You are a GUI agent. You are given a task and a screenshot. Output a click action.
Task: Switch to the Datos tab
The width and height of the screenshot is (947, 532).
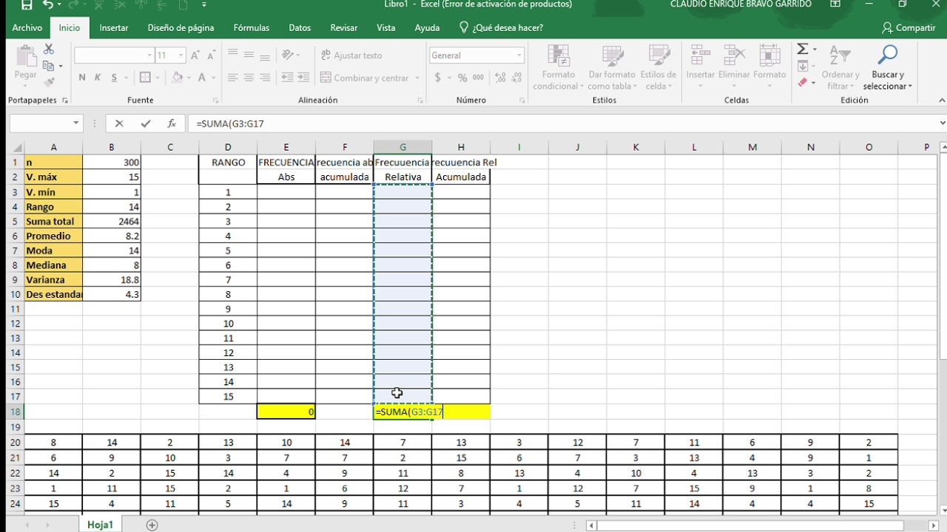pos(300,28)
